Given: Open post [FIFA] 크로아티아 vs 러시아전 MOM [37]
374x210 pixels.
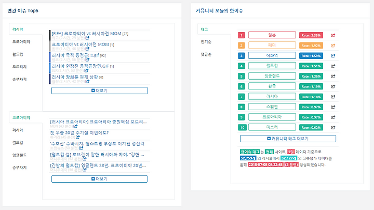Looking at the screenshot, I should coord(90,34).
